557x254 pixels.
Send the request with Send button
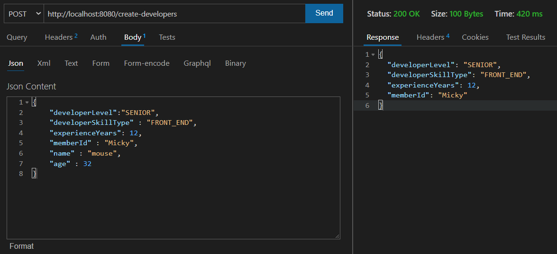tap(324, 13)
